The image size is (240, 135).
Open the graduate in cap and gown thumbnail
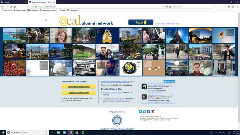(224, 52)
